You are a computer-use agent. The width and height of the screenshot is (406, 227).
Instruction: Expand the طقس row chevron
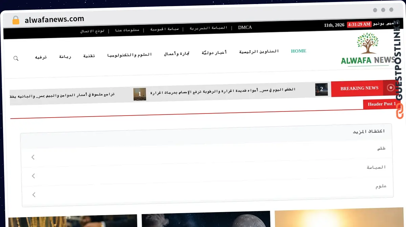(33, 157)
